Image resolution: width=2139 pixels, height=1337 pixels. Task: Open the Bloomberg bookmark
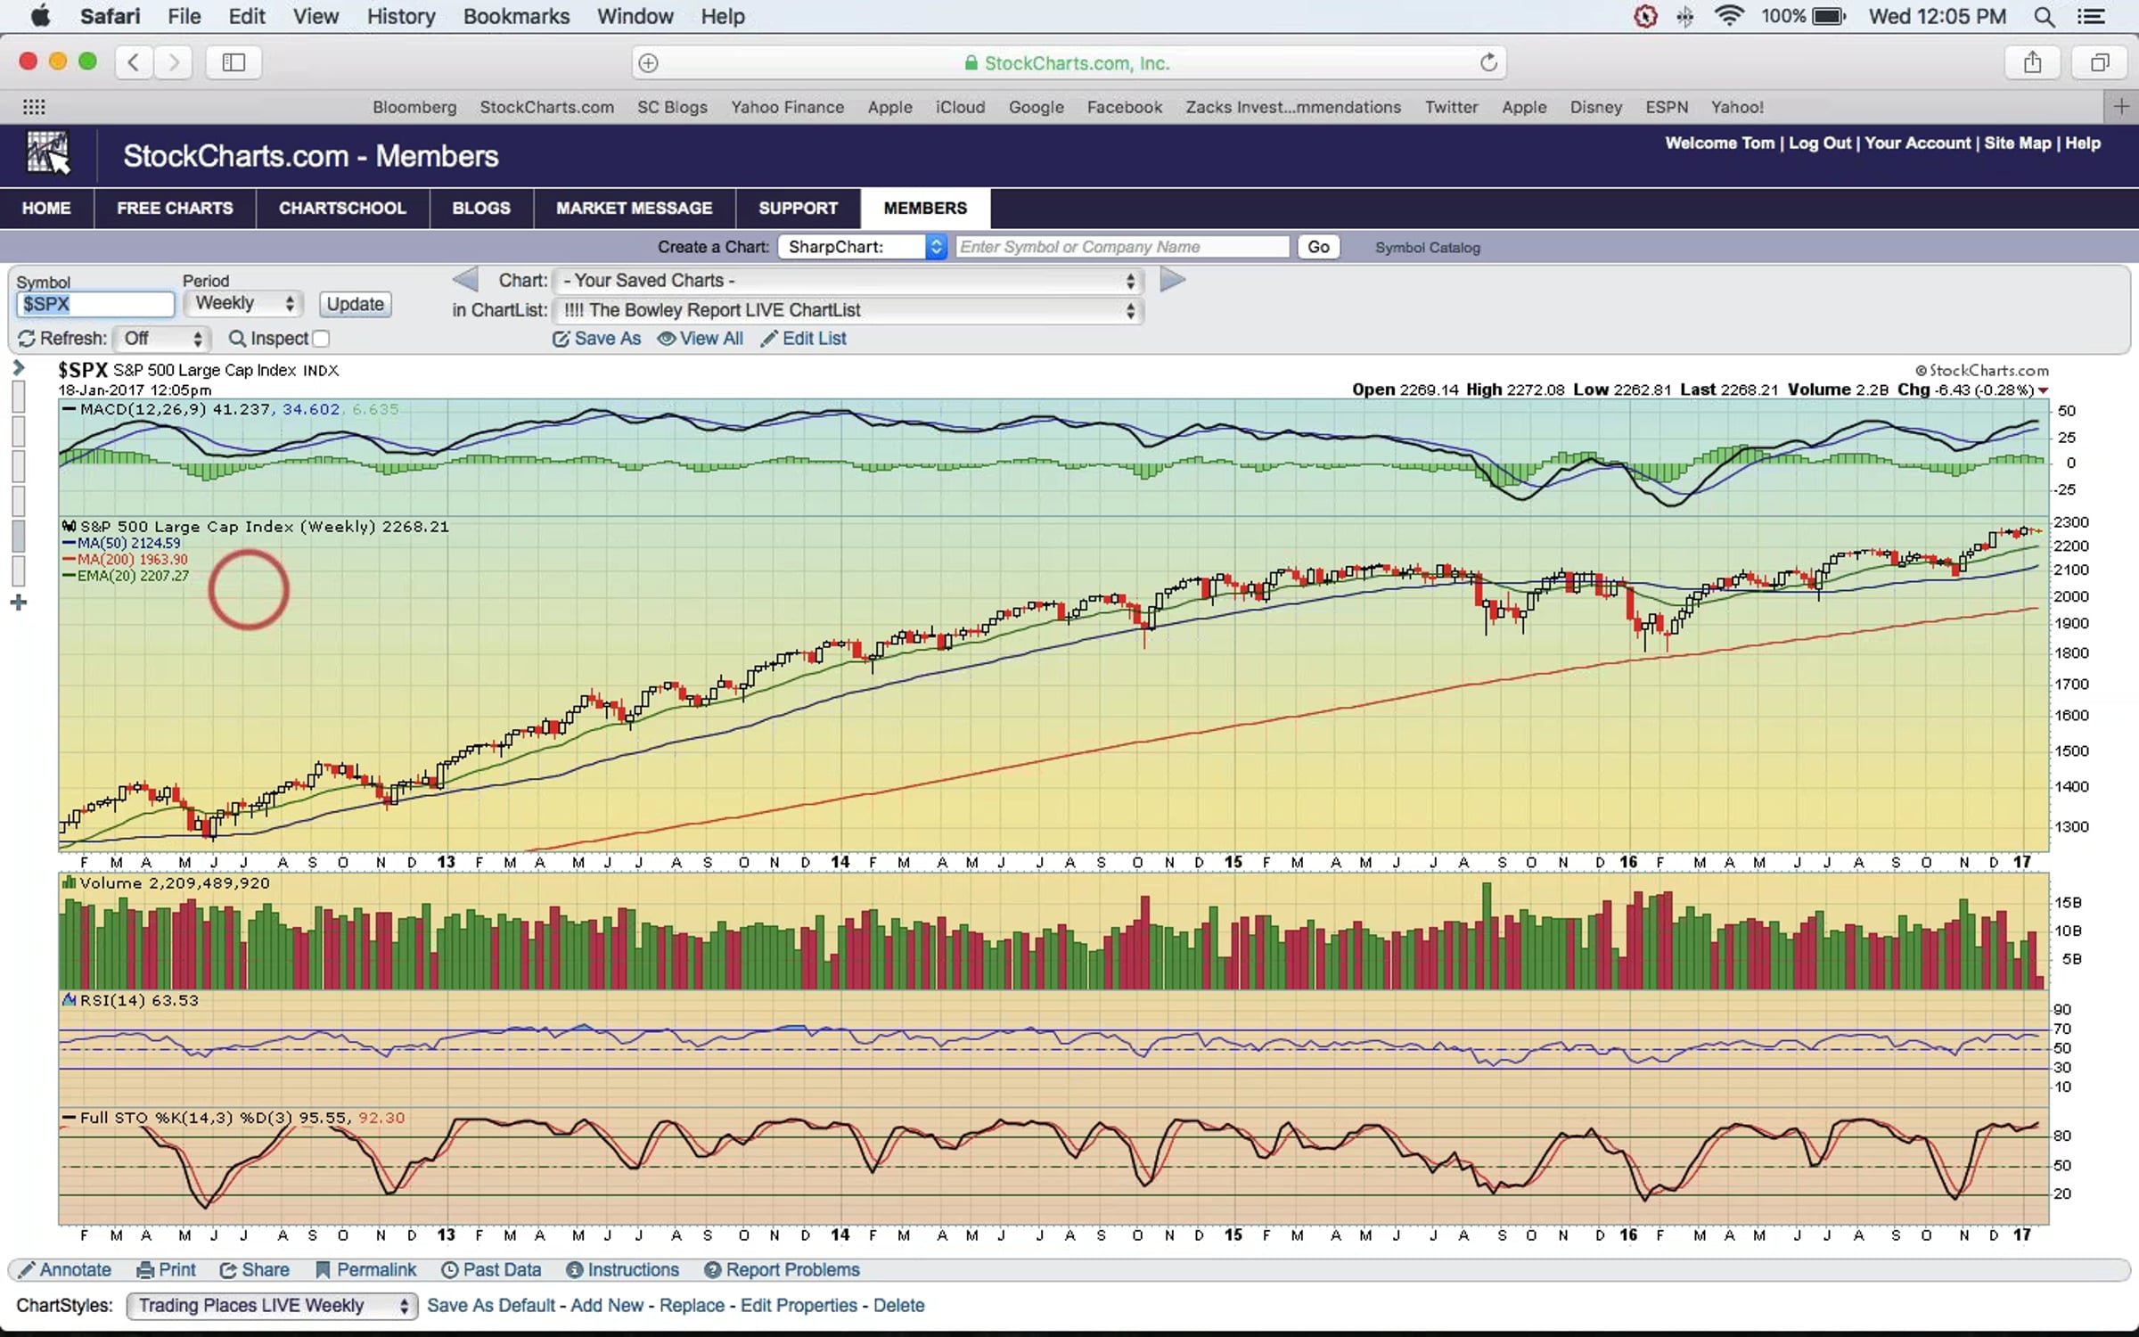tap(414, 107)
